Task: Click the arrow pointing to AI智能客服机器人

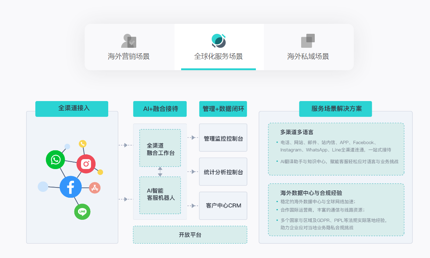Action: tap(126, 199)
